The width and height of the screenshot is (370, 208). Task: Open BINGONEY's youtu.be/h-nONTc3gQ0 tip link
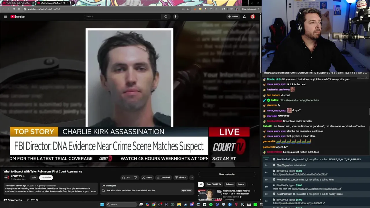coord(300,174)
